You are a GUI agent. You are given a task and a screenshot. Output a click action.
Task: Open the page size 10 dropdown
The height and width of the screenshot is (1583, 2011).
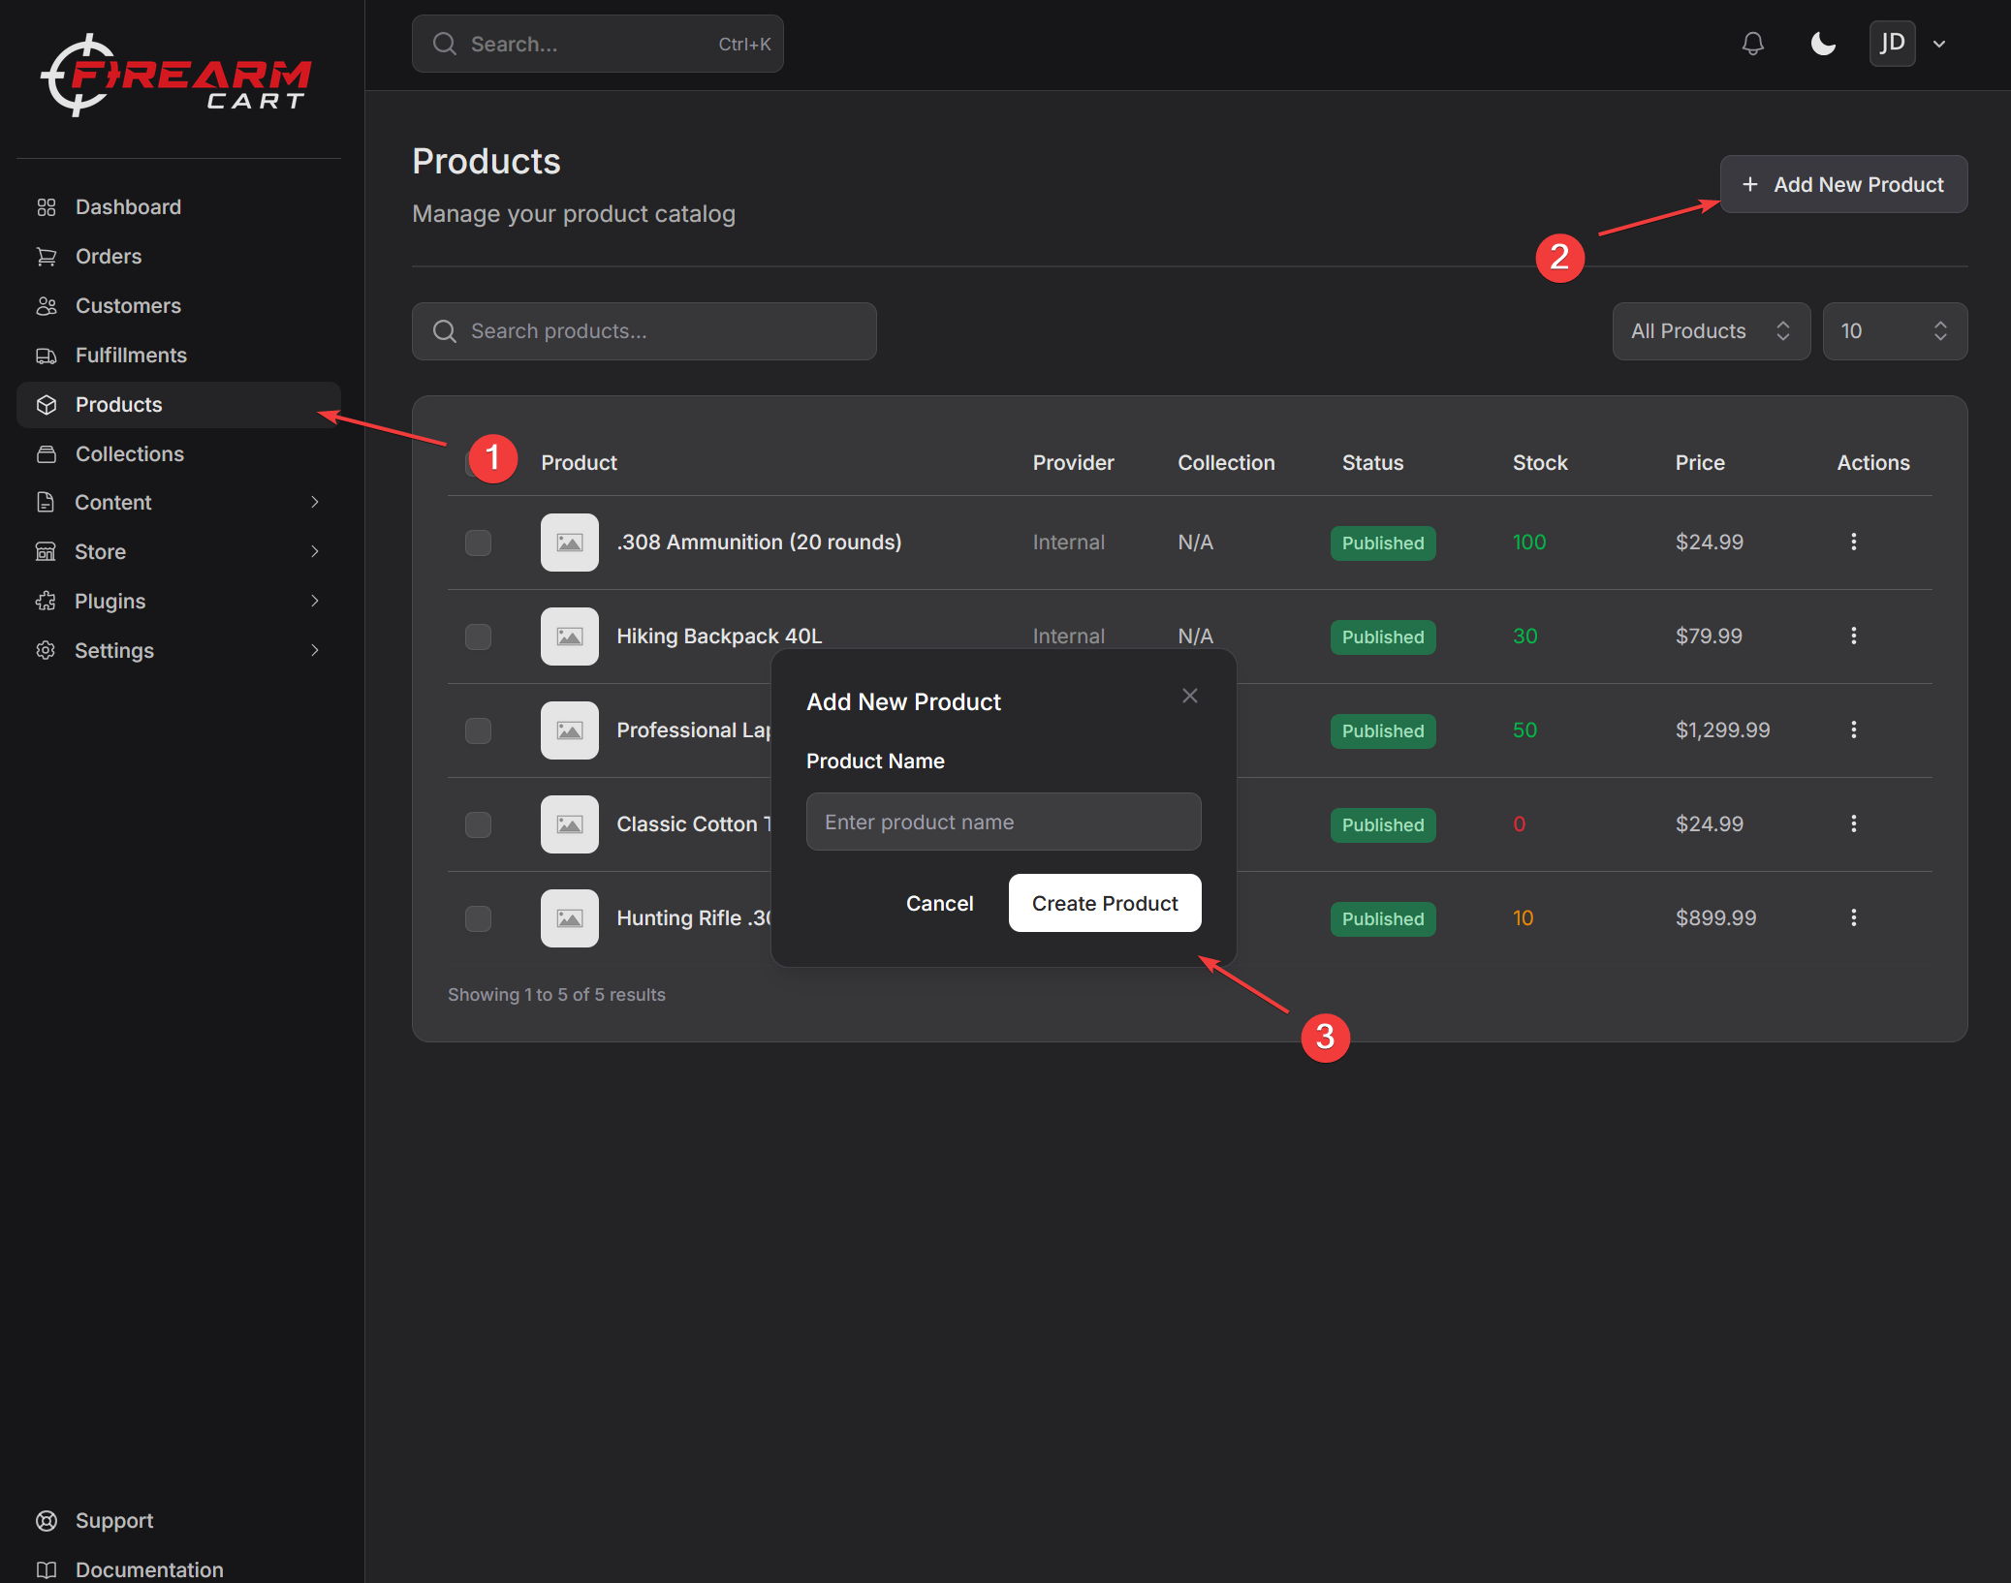click(1895, 331)
